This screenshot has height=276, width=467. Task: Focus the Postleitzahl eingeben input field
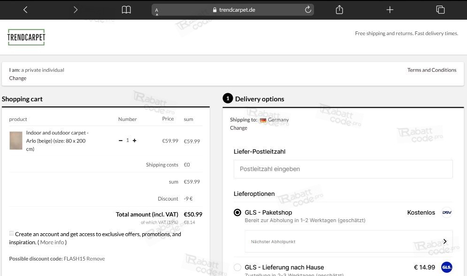tap(343, 169)
